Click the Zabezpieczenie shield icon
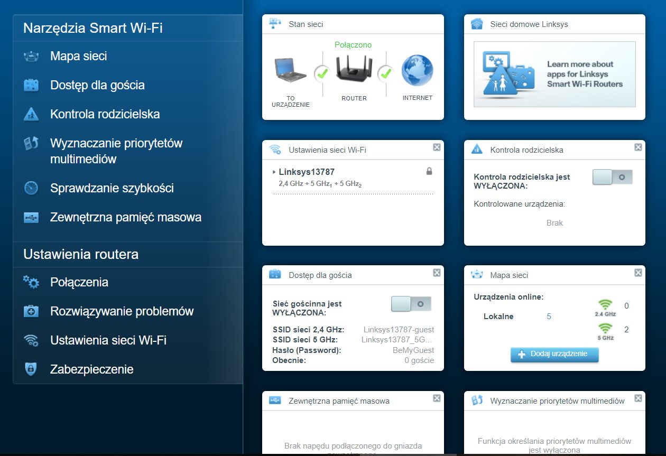 click(31, 369)
